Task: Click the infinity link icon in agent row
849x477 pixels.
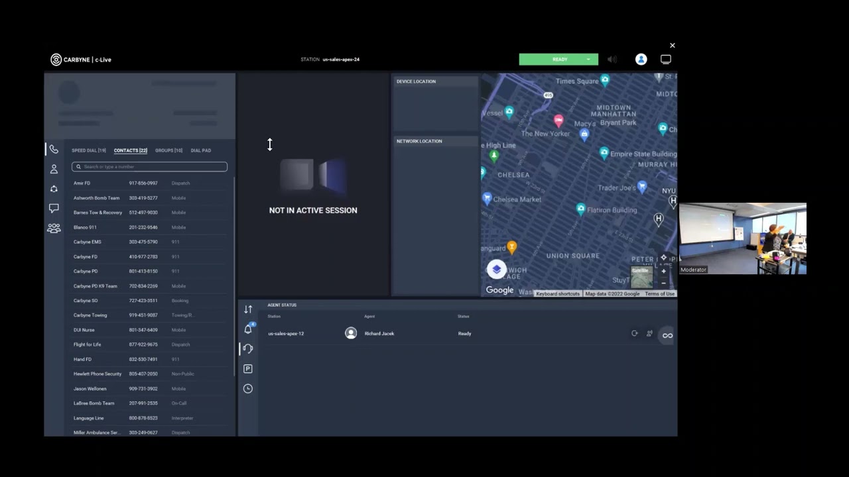Action: point(667,335)
